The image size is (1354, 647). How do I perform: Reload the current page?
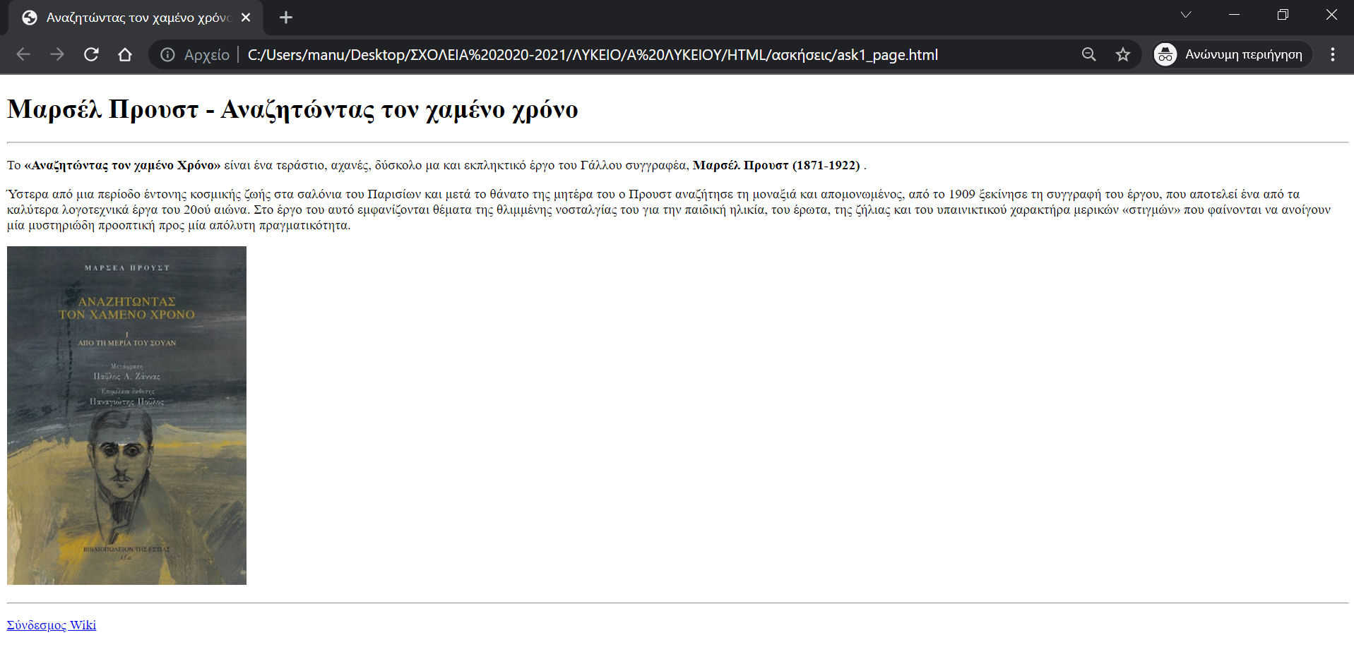[x=91, y=54]
